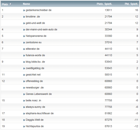Image resolution: width=140 pixels, height=130 pixels.
Task: Open the fulanos-worte de link
Action: pos(35,55)
